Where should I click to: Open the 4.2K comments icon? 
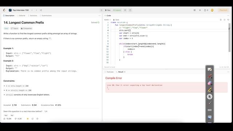point(18,119)
